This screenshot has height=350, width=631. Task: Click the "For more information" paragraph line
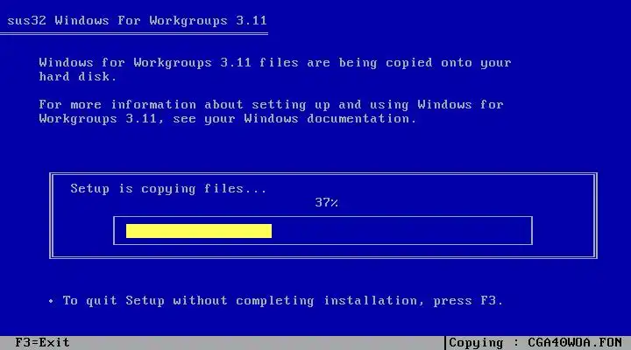tap(271, 104)
